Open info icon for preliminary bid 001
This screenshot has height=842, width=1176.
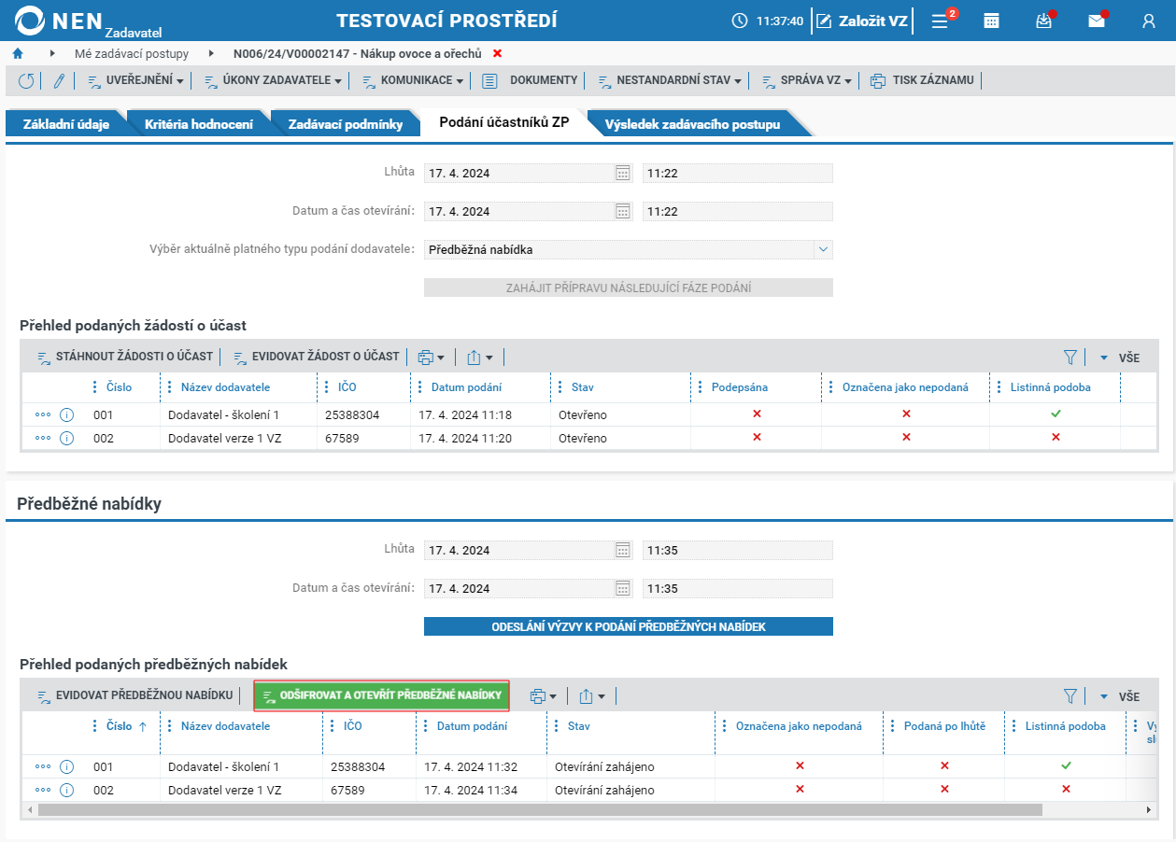(x=66, y=766)
